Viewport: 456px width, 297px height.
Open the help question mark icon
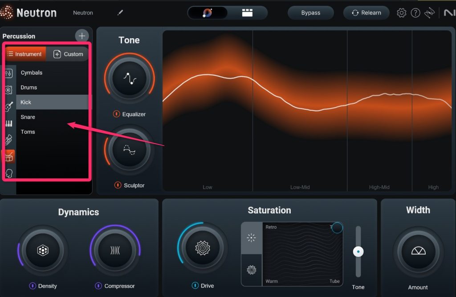coord(415,13)
